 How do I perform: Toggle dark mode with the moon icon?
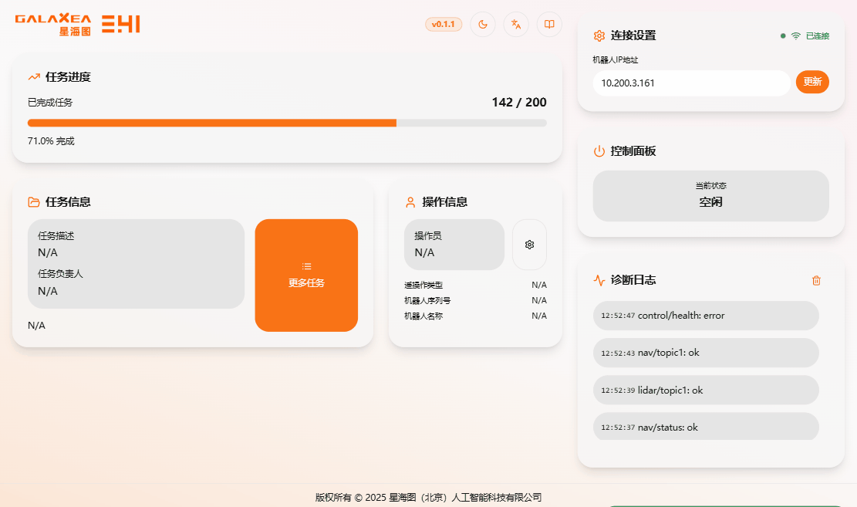point(482,24)
